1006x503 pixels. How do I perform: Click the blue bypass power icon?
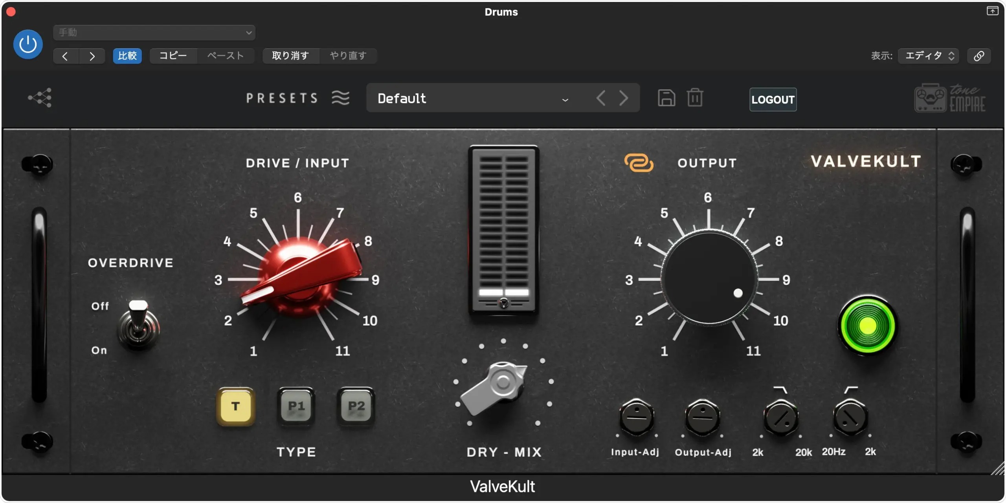(x=28, y=44)
